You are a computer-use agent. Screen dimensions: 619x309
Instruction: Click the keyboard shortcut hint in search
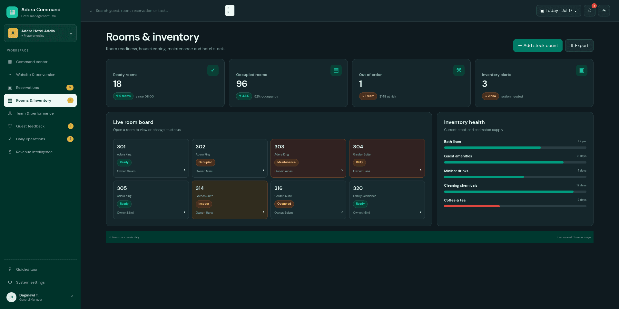230,11
